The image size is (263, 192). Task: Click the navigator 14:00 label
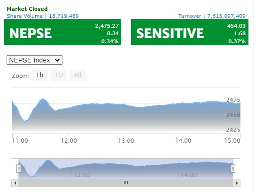[x=189, y=175]
